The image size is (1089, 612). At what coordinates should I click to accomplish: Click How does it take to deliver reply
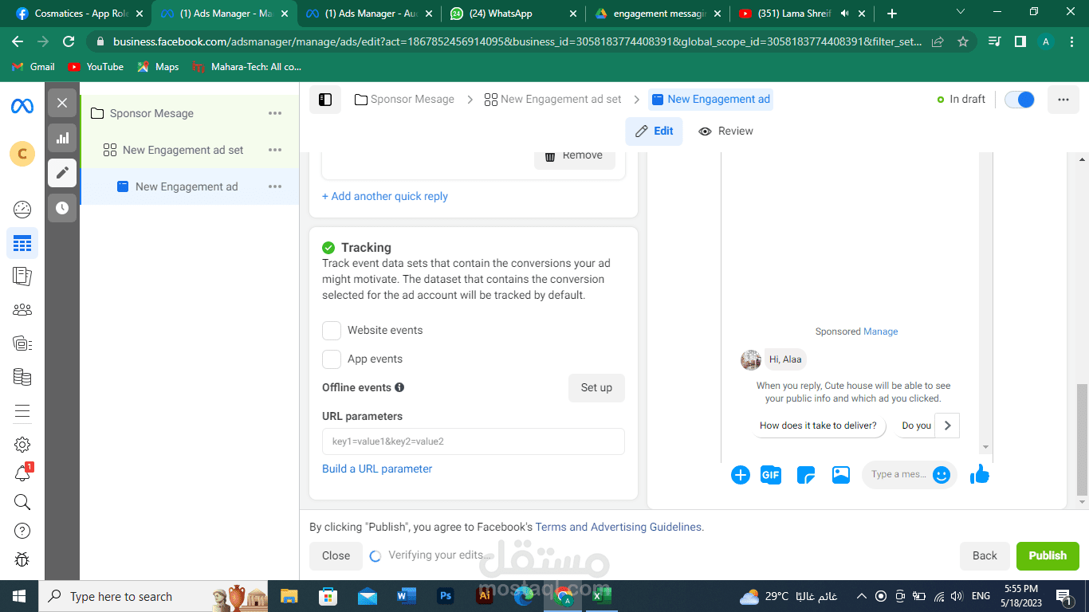tap(819, 426)
